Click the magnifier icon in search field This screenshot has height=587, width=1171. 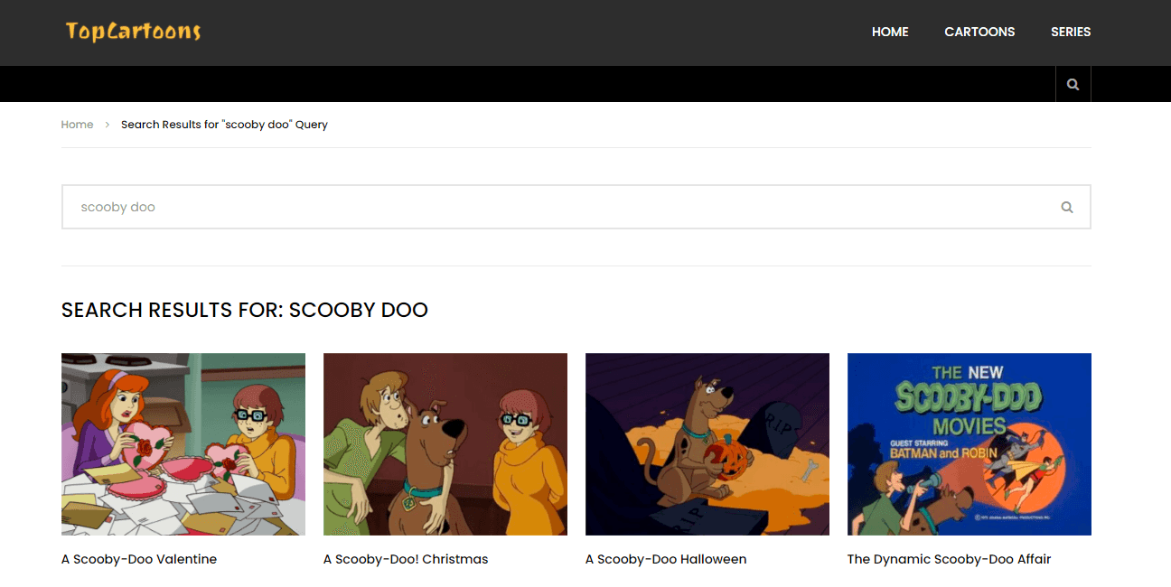[x=1067, y=207]
